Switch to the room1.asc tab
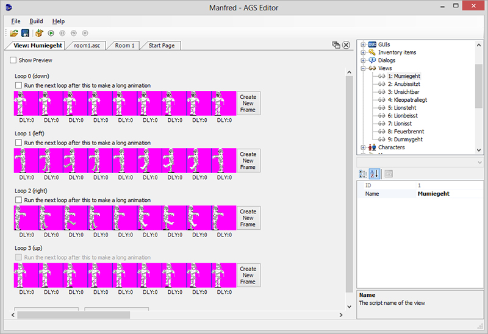488x334 pixels. tap(87, 46)
